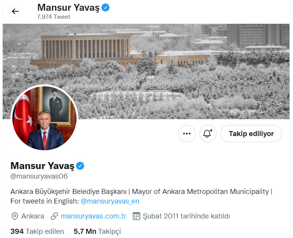Image resolution: width=293 pixels, height=238 pixels.
Task: Click the @mansuryavas06 username handle
Action: click(39, 176)
